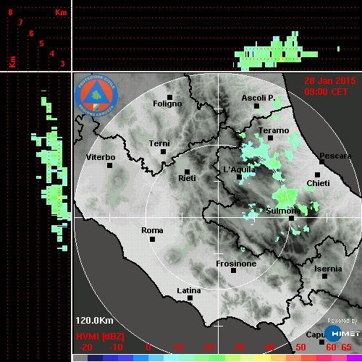This screenshot has height=362, width=362.
Task: Click the date 28 Jan 2015
Action: click(330, 80)
